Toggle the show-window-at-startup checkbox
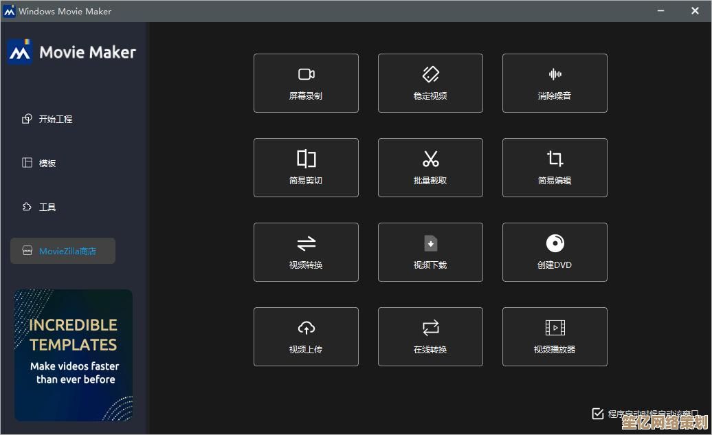 tap(598, 413)
